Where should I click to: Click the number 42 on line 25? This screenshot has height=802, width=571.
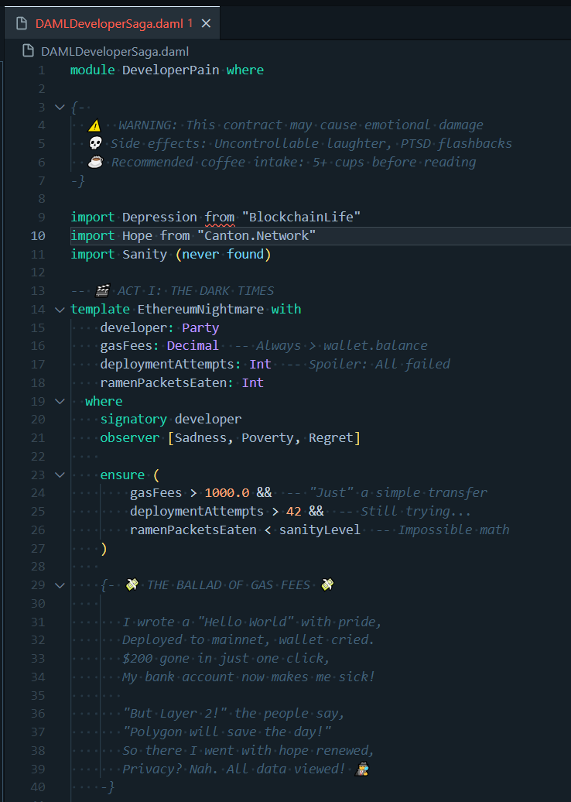pyautogui.click(x=293, y=512)
